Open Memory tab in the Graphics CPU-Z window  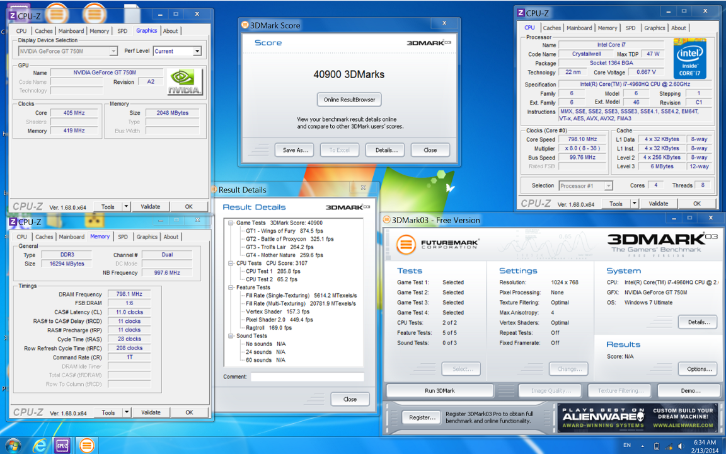click(99, 31)
